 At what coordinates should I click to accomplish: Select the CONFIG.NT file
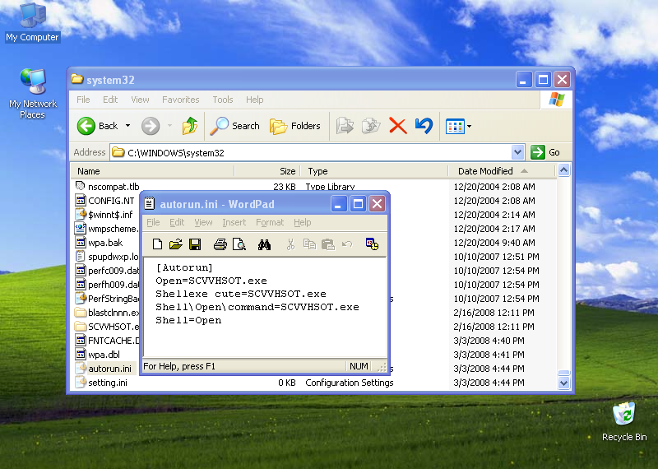(105, 201)
